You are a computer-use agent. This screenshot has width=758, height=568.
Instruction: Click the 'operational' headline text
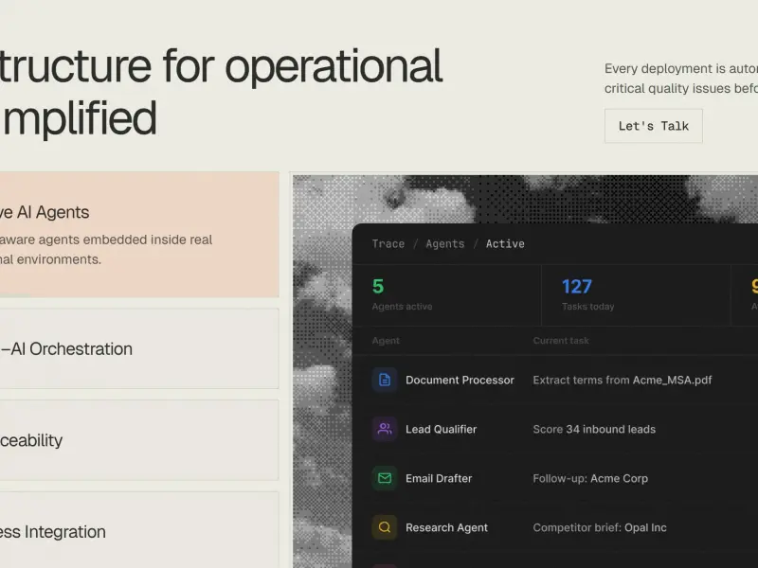334,67
